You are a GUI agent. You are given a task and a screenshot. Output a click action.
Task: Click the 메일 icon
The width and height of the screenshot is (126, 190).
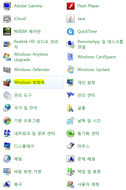coord(7,159)
